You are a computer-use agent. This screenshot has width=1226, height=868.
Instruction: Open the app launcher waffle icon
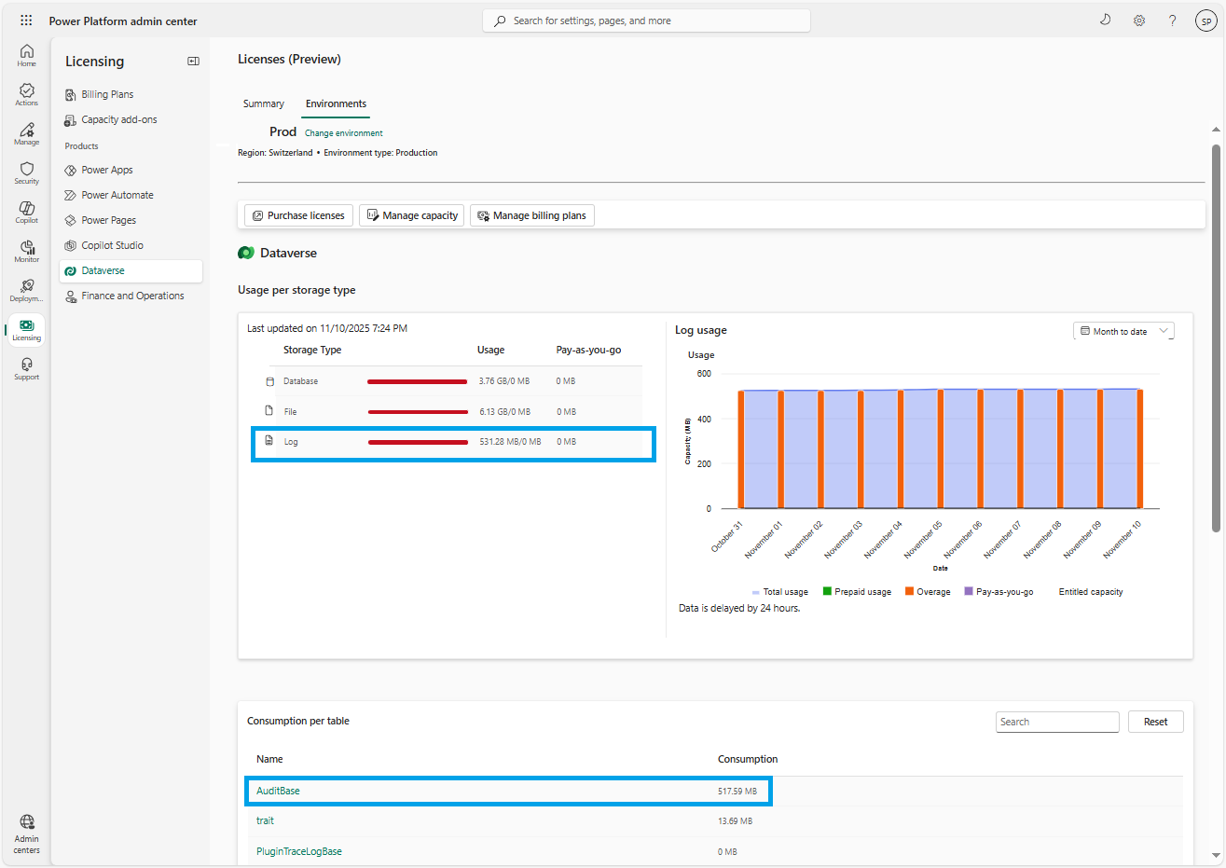pyautogui.click(x=26, y=21)
